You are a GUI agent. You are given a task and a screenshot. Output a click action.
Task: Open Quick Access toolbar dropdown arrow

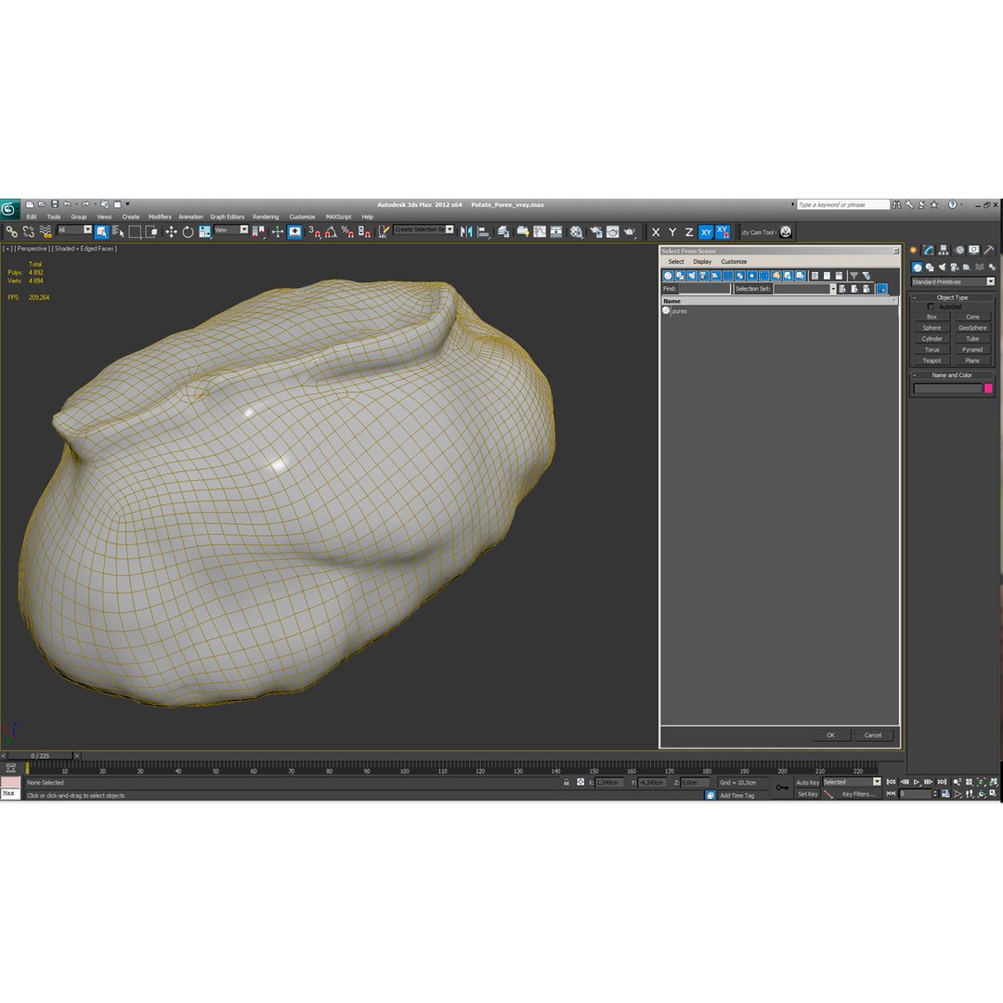pyautogui.click(x=127, y=204)
